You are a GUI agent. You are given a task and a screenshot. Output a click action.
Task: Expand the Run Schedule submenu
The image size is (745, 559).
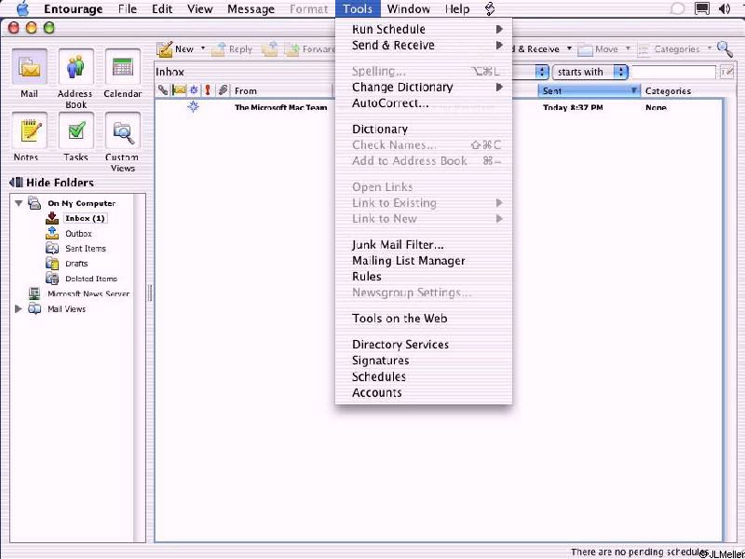[424, 29]
